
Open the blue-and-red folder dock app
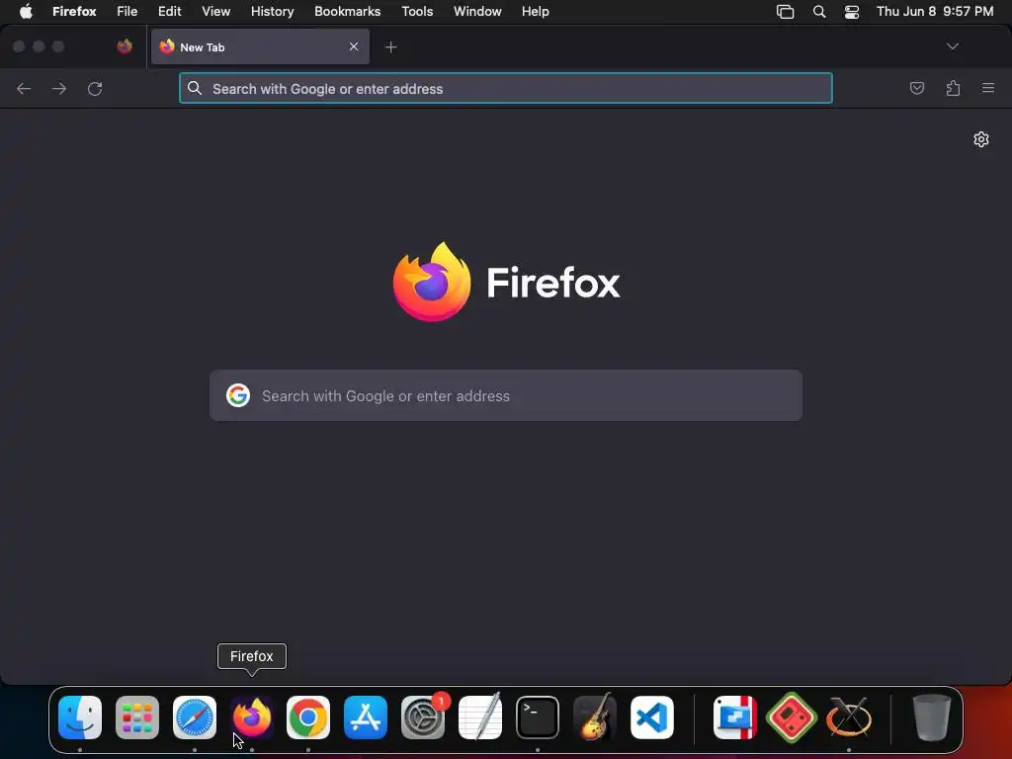734,717
